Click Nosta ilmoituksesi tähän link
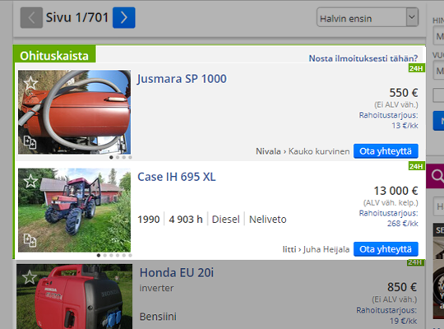 tap(363, 58)
